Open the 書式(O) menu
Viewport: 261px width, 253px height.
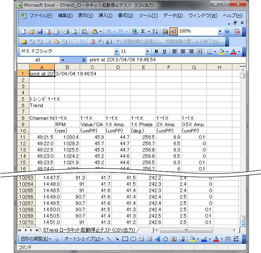coord(126,16)
